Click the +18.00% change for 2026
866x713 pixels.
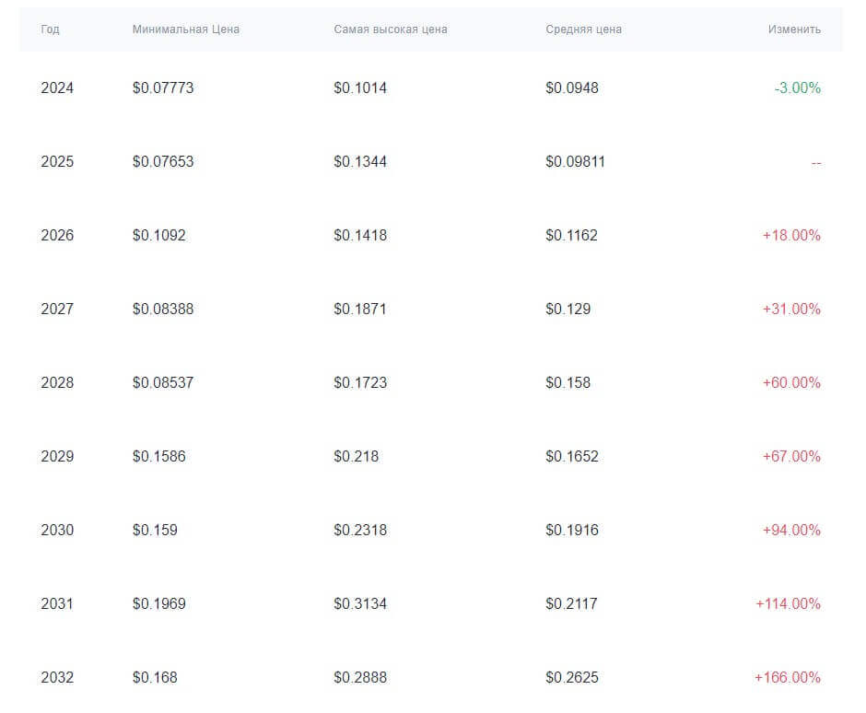click(x=791, y=236)
